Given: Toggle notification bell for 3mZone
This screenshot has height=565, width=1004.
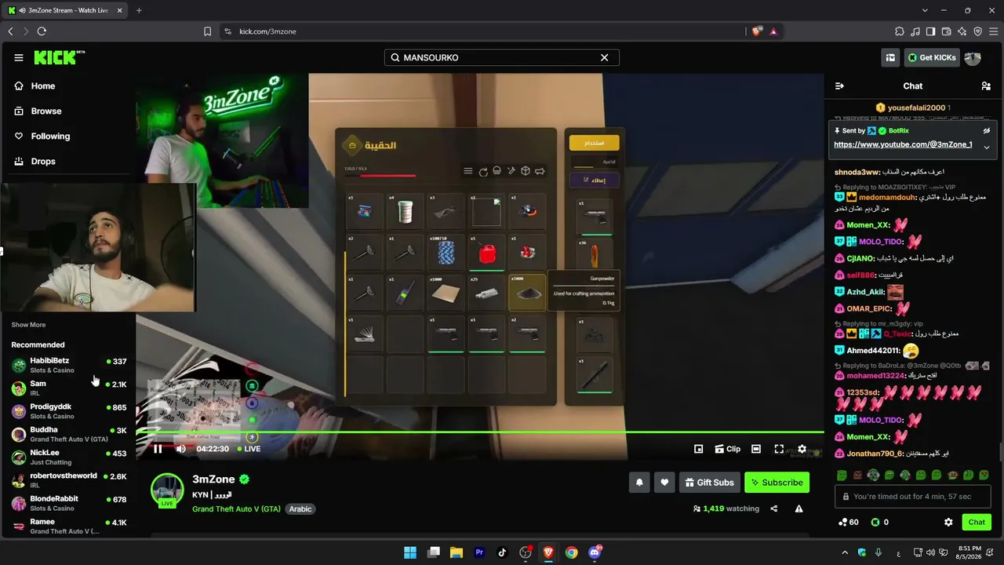Looking at the screenshot, I should click(639, 483).
